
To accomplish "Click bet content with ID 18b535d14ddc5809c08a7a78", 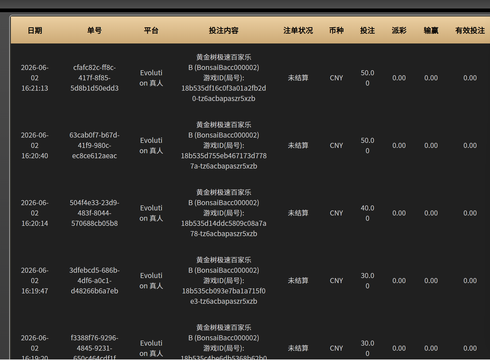I will coord(224,213).
